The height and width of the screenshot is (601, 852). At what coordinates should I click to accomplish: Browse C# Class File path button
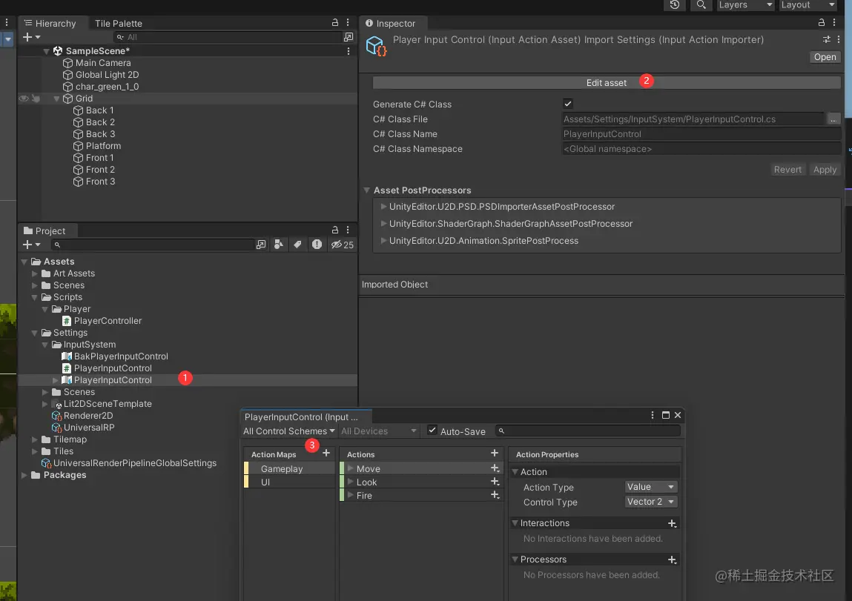tap(833, 119)
